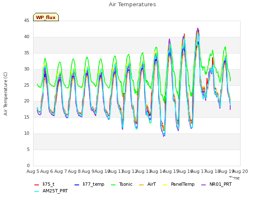Click the WP_flux label box
This screenshot has width=265, height=199.
[x=46, y=17]
